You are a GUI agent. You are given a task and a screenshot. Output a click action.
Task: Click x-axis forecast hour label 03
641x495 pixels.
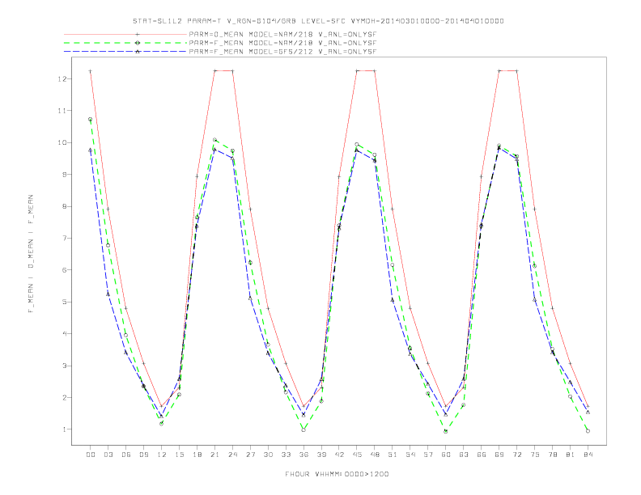(x=108, y=455)
